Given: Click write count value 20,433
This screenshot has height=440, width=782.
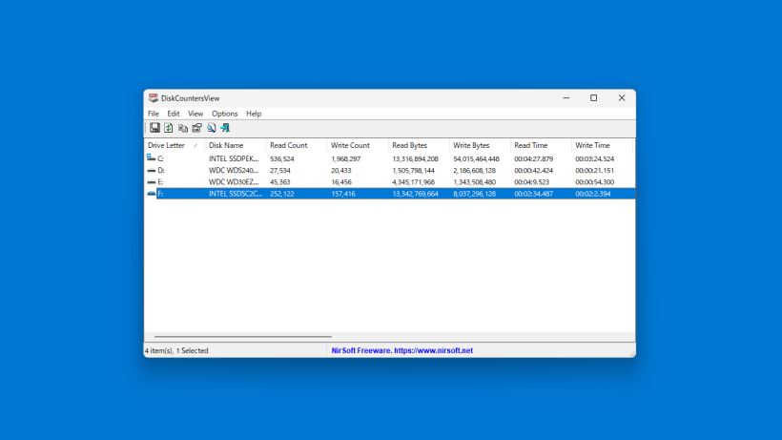Looking at the screenshot, I should coord(341,170).
